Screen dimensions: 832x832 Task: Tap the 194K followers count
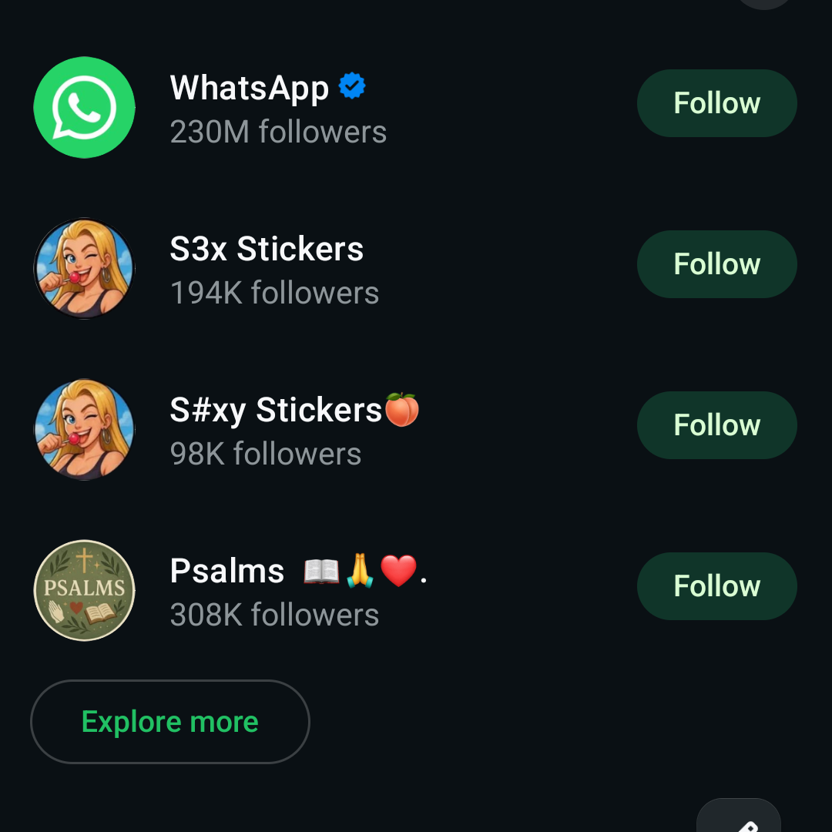(x=274, y=293)
